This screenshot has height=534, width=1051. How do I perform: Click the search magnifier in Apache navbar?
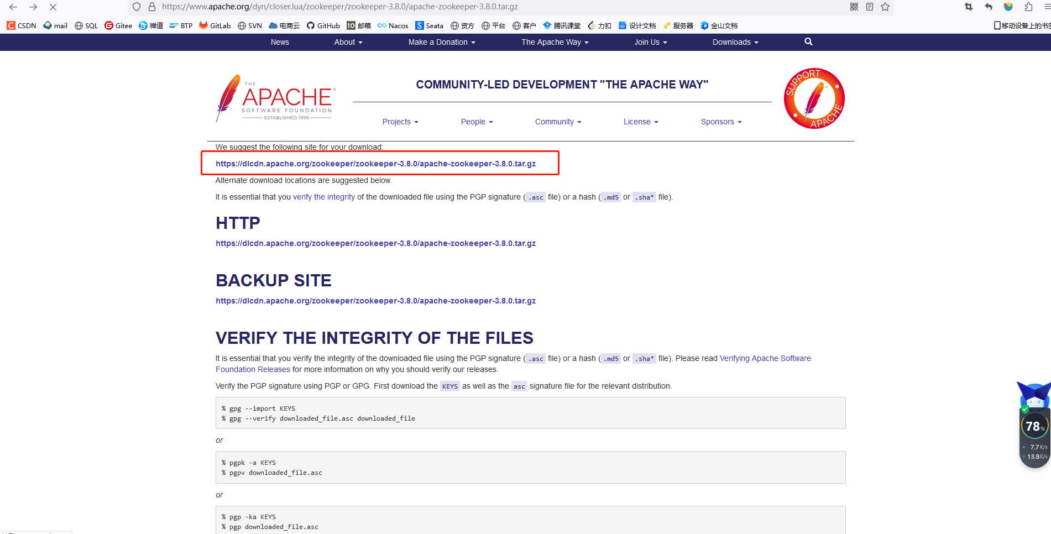808,41
